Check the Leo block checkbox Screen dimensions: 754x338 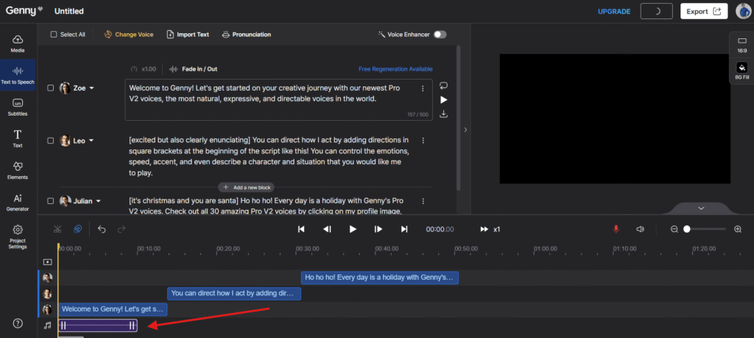tap(51, 141)
